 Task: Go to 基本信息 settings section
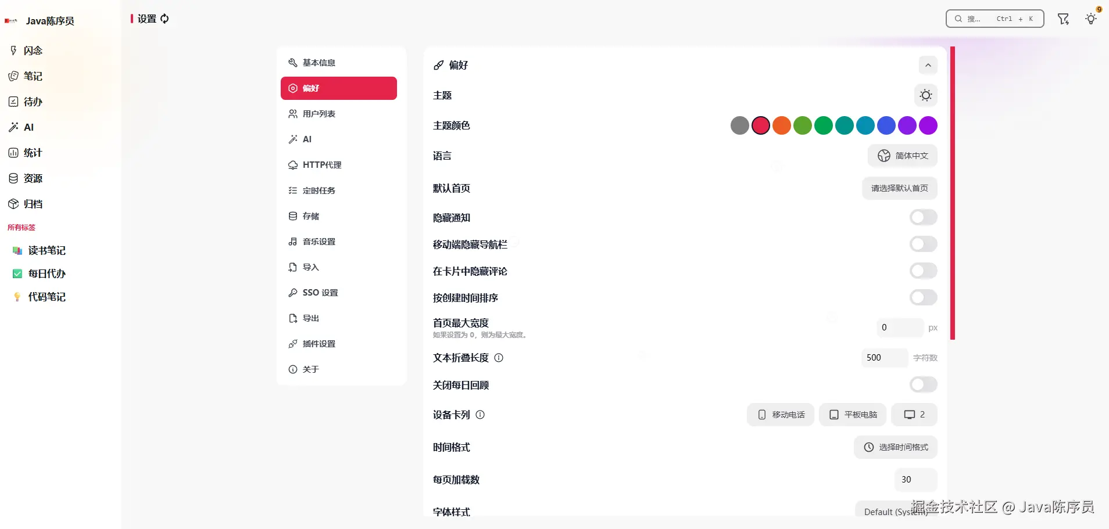coord(339,63)
